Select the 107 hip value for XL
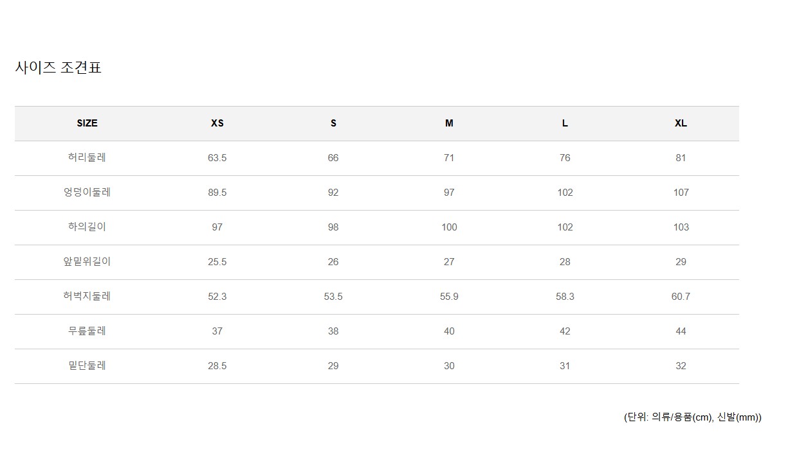The width and height of the screenshot is (799, 461). [681, 193]
